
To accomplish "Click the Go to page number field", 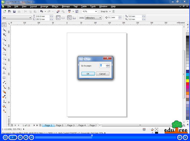I will [103, 66].
